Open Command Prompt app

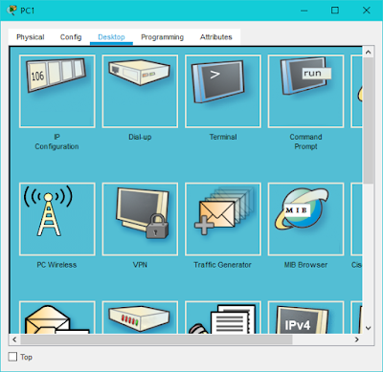pyautogui.click(x=305, y=91)
